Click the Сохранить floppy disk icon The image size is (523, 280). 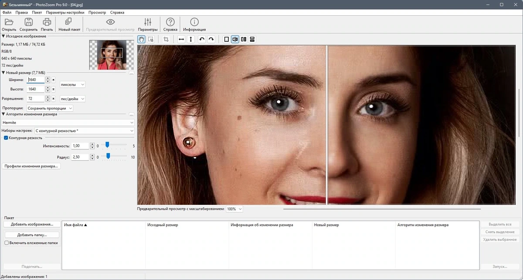pos(28,22)
